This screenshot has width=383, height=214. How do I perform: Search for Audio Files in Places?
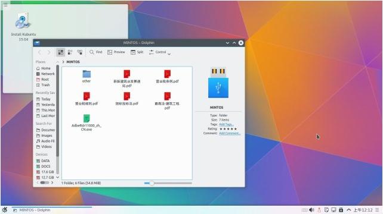[45, 141]
